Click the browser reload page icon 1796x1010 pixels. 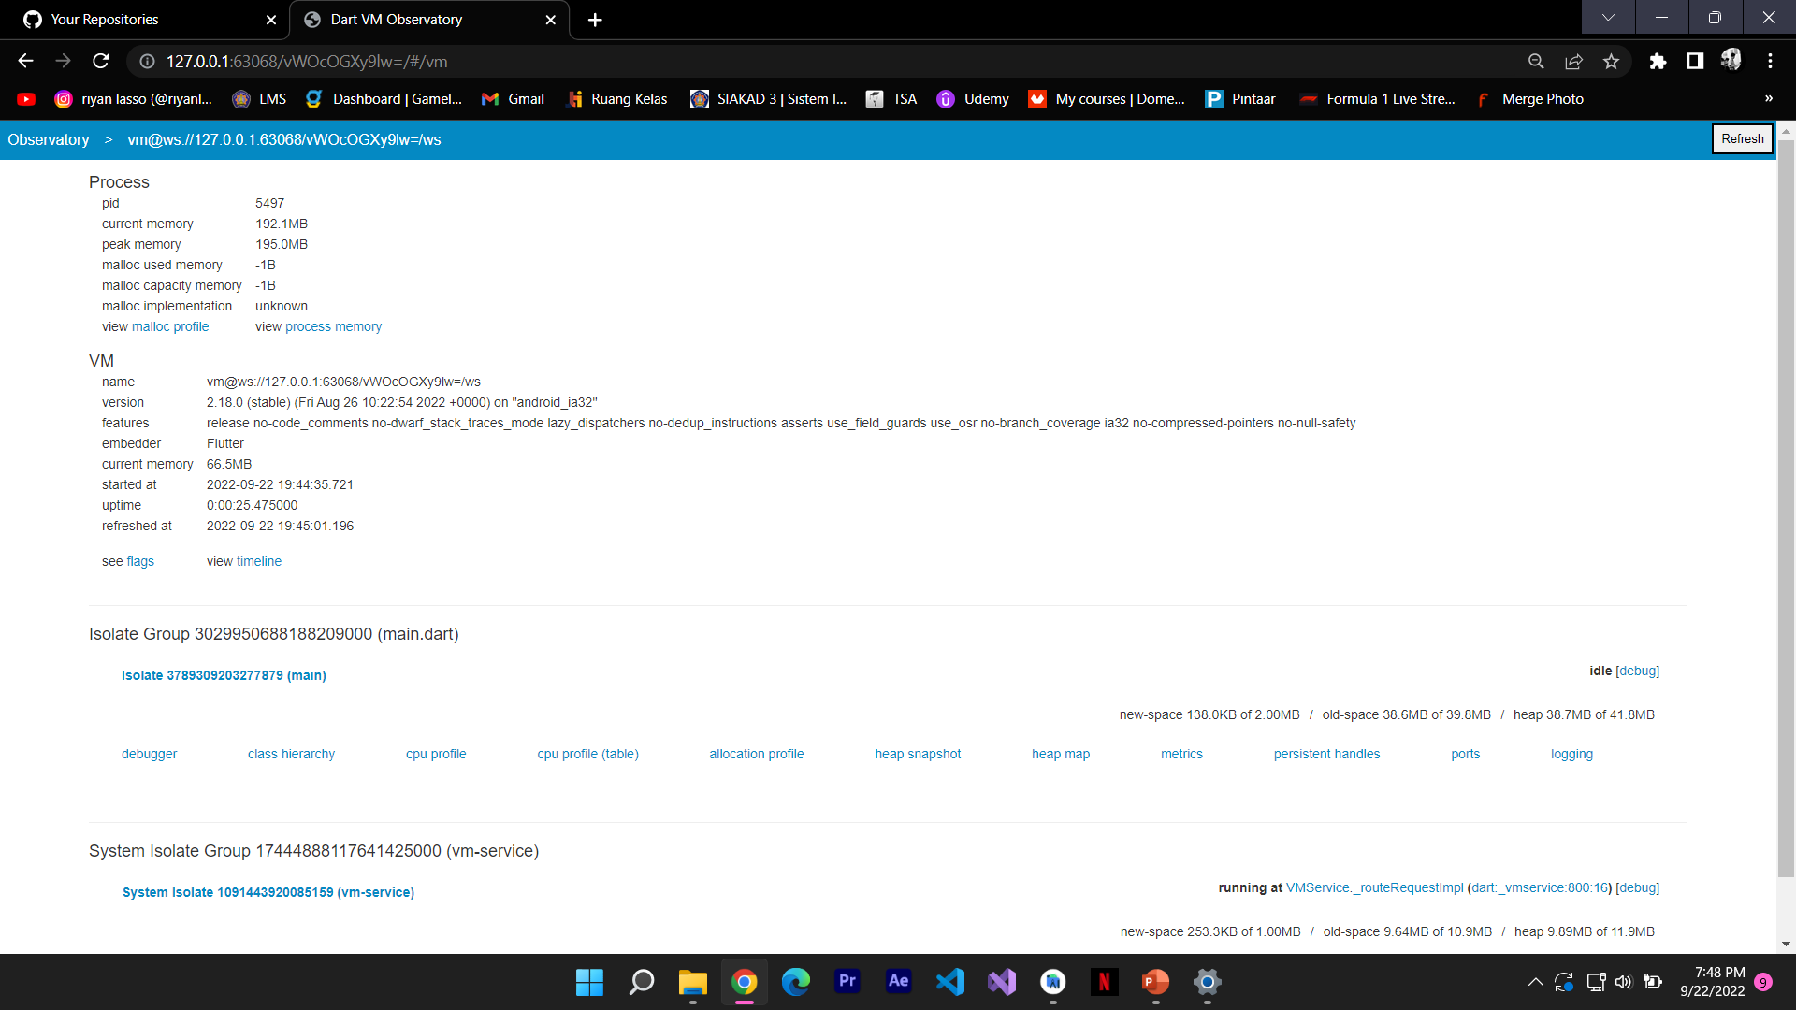tap(101, 61)
